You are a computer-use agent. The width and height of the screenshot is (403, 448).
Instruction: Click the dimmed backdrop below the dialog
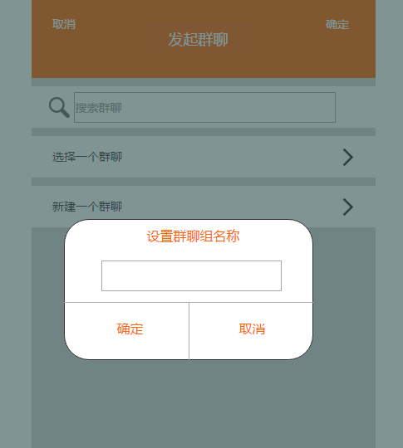(x=204, y=403)
